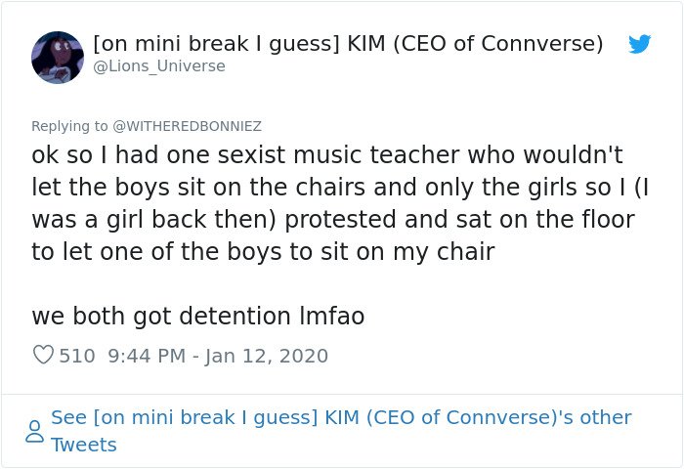
Task: Open the 9:44 PM timestamp
Action: pos(147,356)
